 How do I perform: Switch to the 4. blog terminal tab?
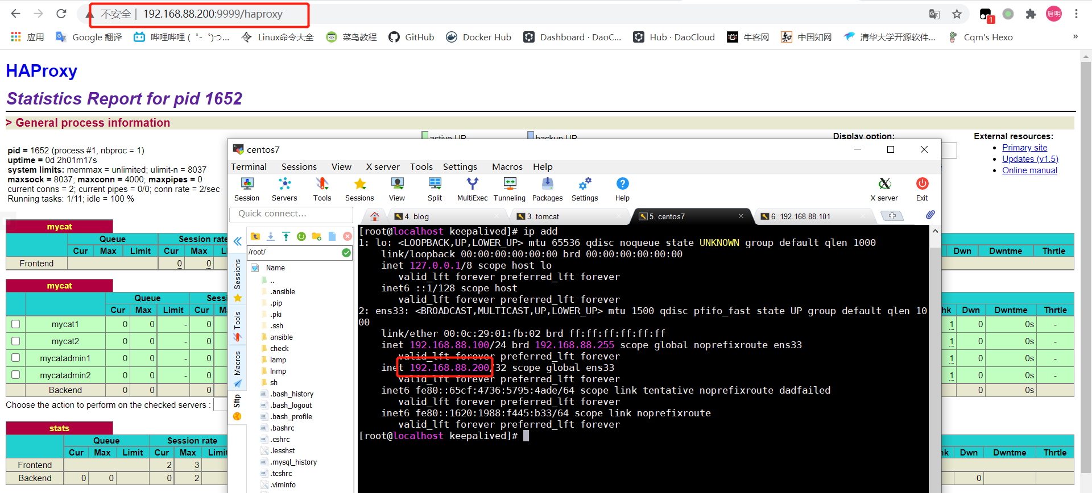pyautogui.click(x=448, y=216)
